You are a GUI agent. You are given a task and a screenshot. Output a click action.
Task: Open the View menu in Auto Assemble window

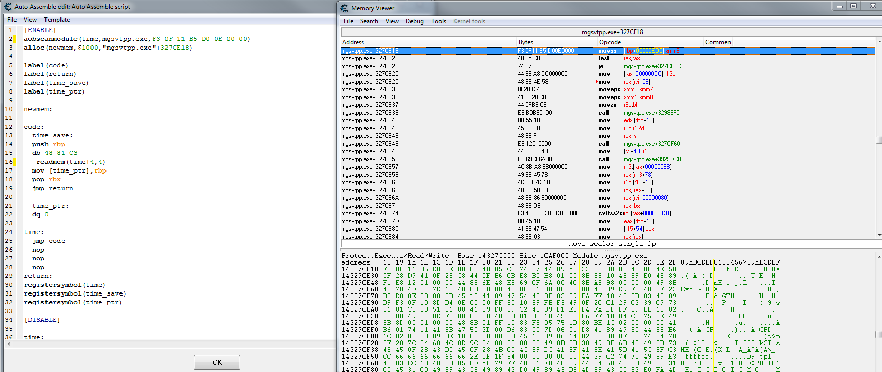30,20
